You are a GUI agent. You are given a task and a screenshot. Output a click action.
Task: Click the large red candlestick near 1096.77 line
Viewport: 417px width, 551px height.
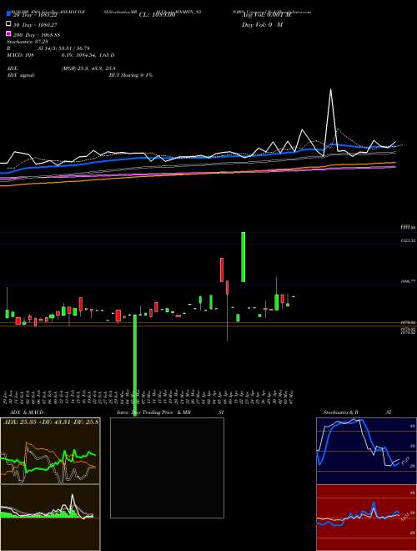point(222,270)
